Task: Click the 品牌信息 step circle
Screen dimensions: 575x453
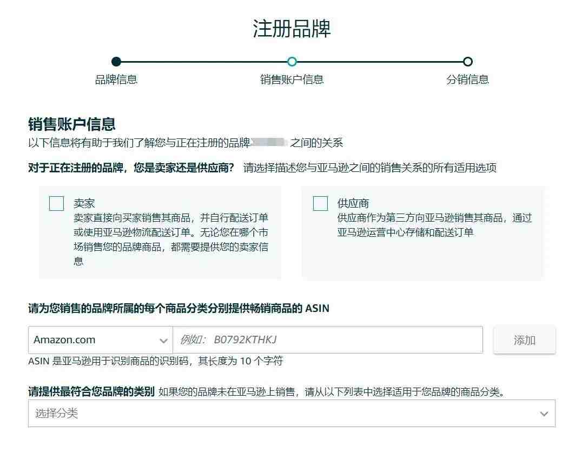Action: click(x=116, y=61)
